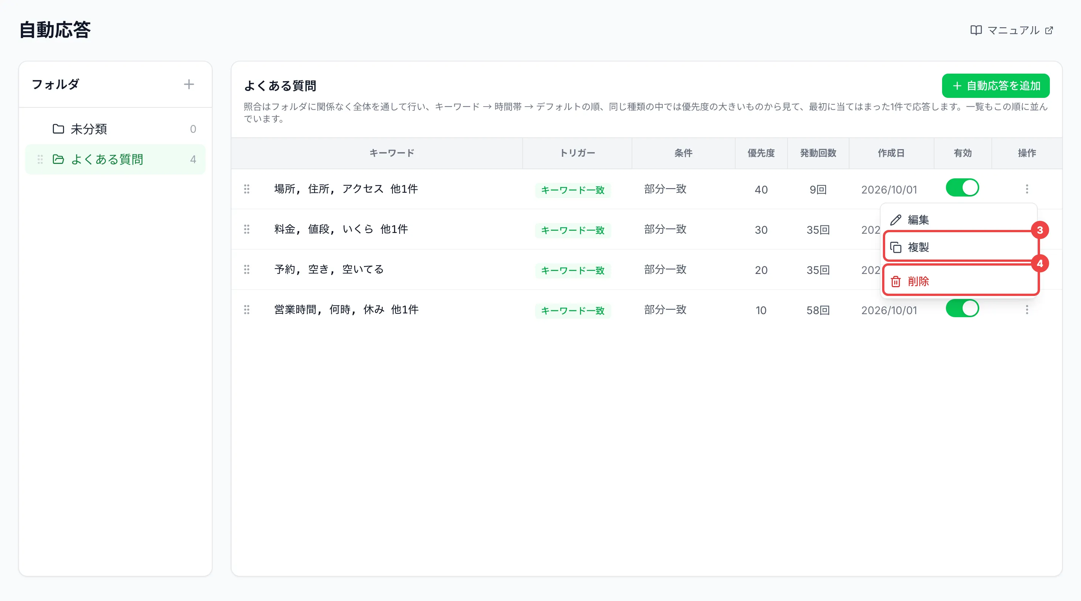Grab the drag handle of the 予約, 空き row
The width and height of the screenshot is (1081, 601).
(247, 270)
